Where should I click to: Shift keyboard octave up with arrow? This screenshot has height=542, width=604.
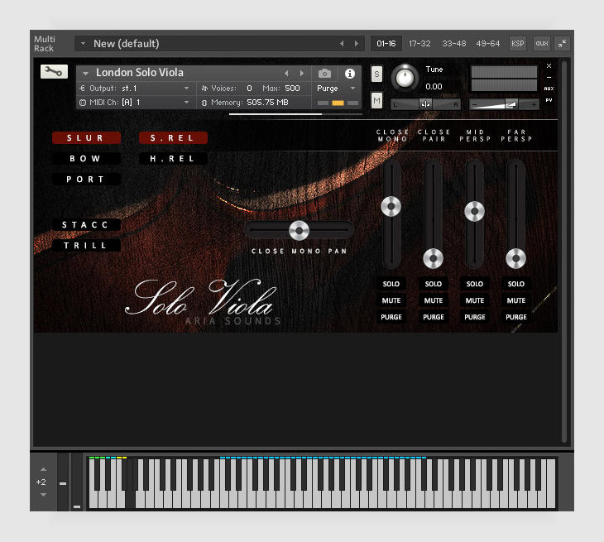click(x=43, y=468)
